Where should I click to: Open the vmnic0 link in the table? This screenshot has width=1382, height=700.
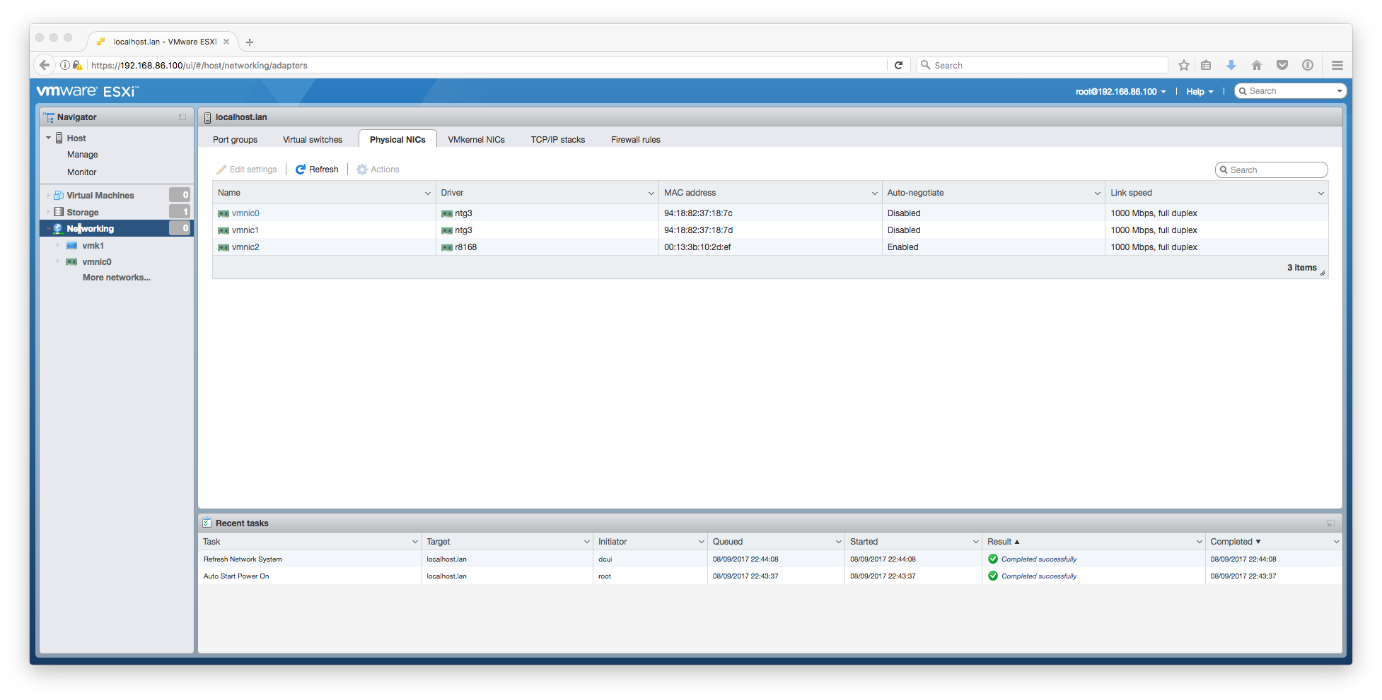pyautogui.click(x=245, y=213)
